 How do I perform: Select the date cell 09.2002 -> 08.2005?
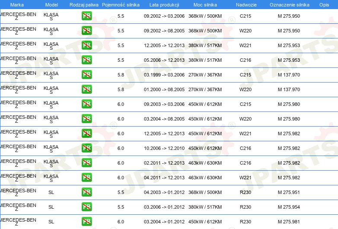click(x=164, y=31)
